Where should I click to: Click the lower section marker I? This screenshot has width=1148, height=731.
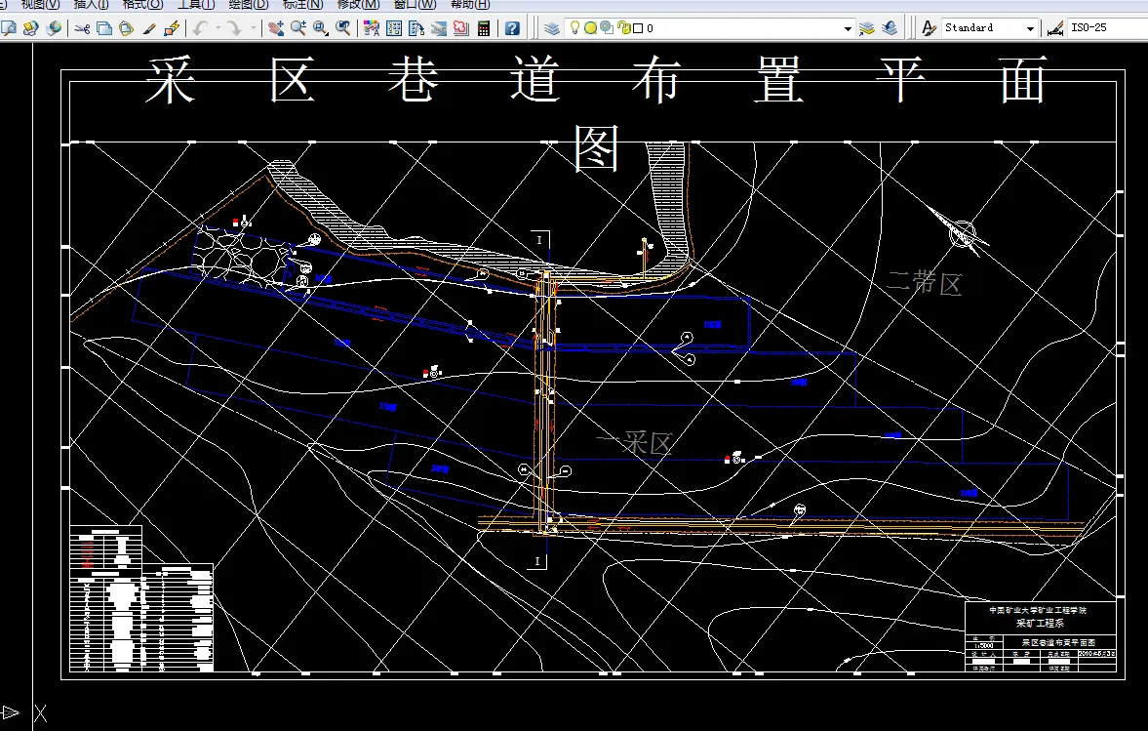(x=537, y=561)
